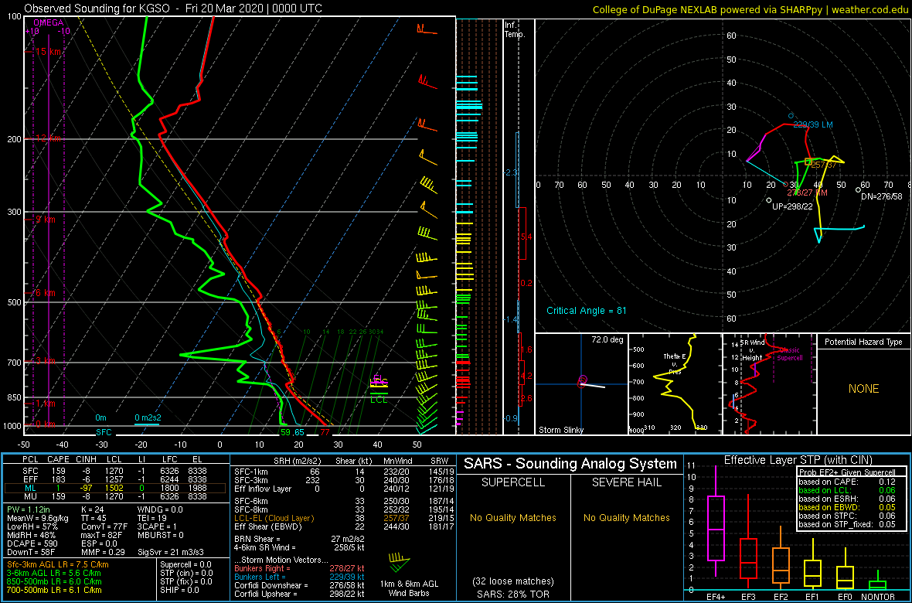
Task: Click the 'DN=276/58' hodograph label
Action: pyautogui.click(x=881, y=197)
